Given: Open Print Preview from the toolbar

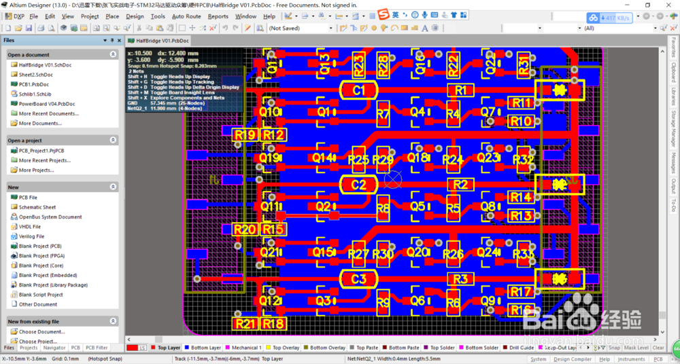Looking at the screenshot, I should [x=51, y=28].
